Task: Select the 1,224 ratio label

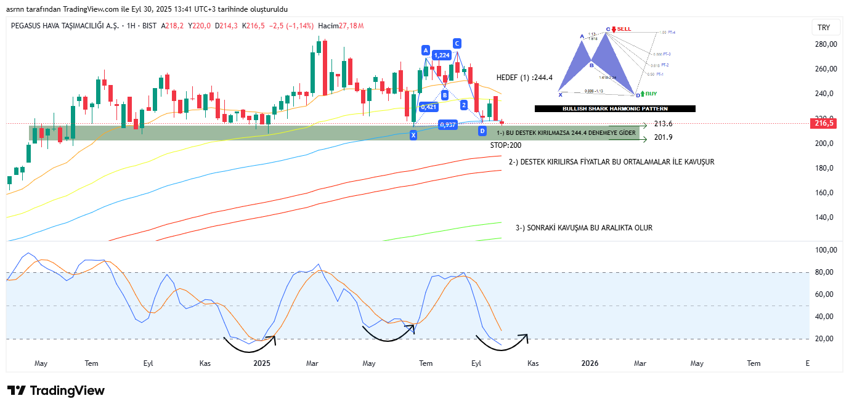Action: [441, 55]
